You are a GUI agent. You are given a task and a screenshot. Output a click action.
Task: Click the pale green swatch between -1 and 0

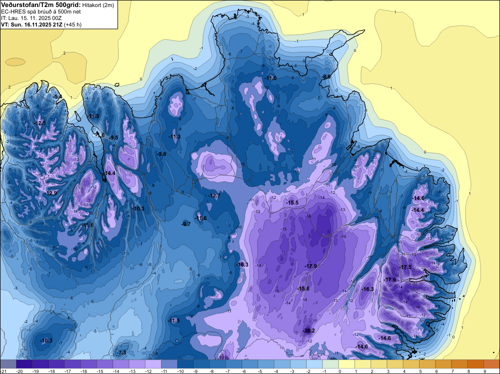pos(330,364)
